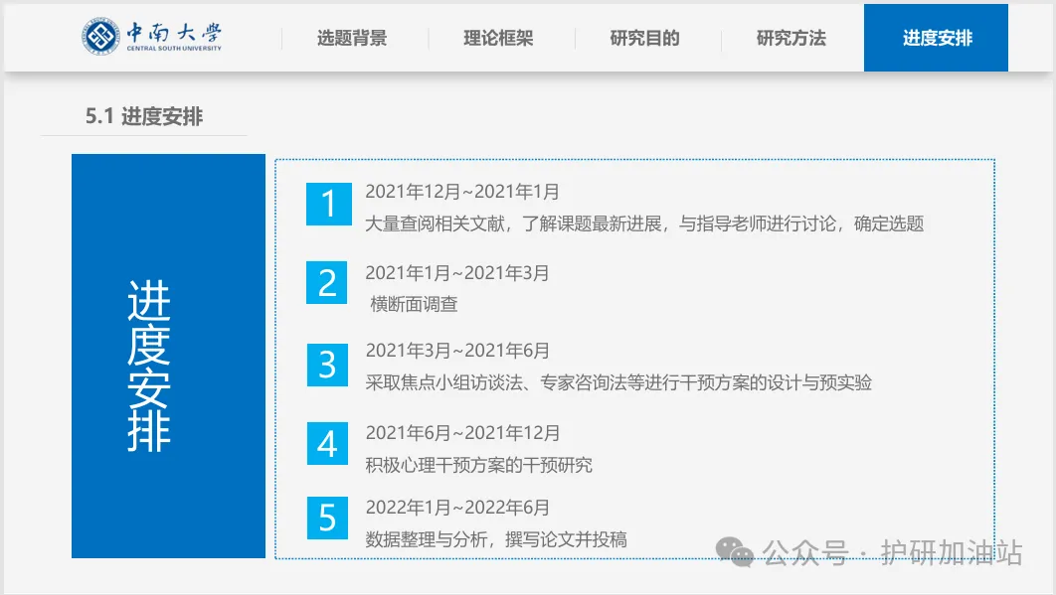Select the number 2 step box
1056x595 pixels.
[x=326, y=283]
